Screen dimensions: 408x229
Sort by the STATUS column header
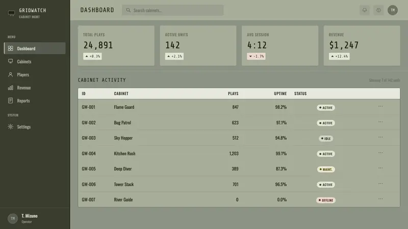pyautogui.click(x=300, y=94)
